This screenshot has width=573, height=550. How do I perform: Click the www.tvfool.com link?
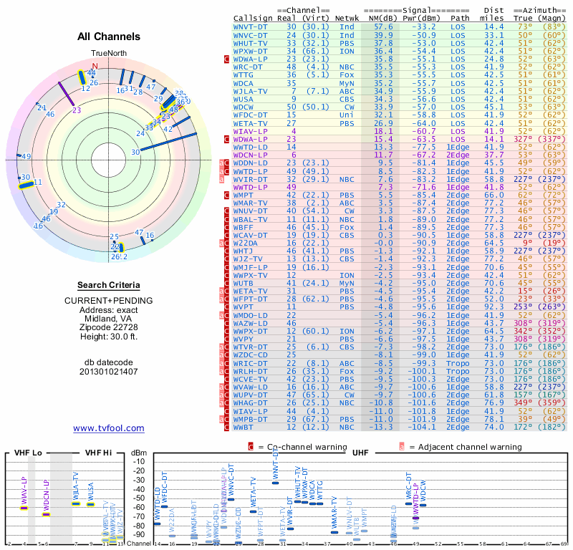pyautogui.click(x=109, y=428)
